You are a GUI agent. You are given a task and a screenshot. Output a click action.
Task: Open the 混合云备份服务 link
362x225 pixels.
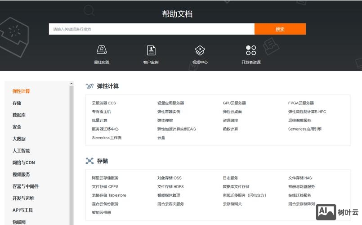pyautogui.click(x=105, y=204)
